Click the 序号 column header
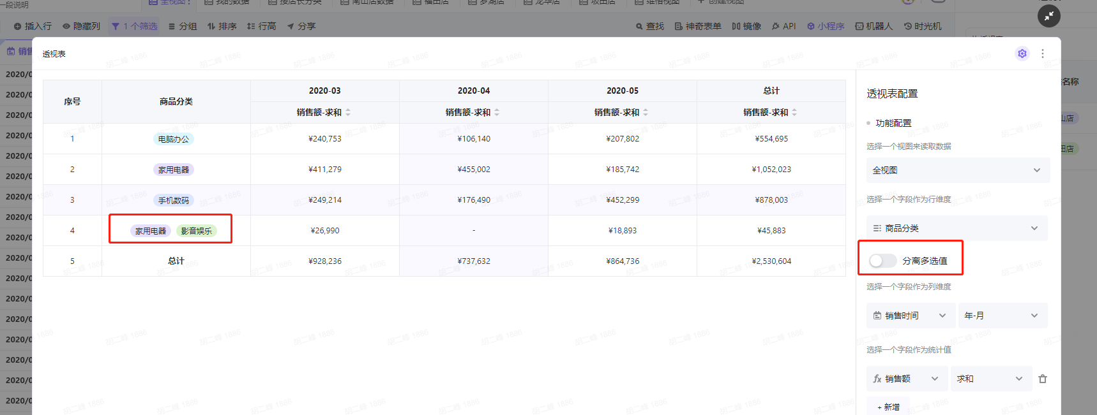The image size is (1097, 415). click(72, 101)
